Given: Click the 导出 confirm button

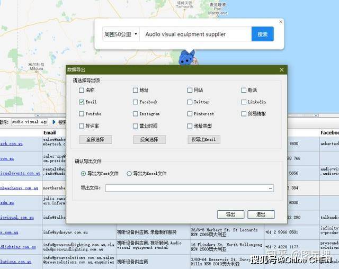Looking at the screenshot, I should 230,214.
